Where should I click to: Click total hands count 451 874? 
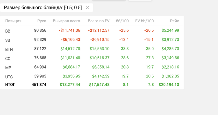tap(39, 85)
